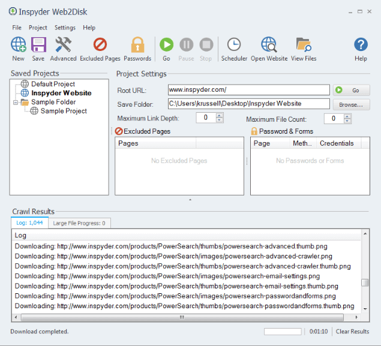Screen dimensions: 381x346
Task: Collapse the Sample Folder node
Action: [x=16, y=103]
